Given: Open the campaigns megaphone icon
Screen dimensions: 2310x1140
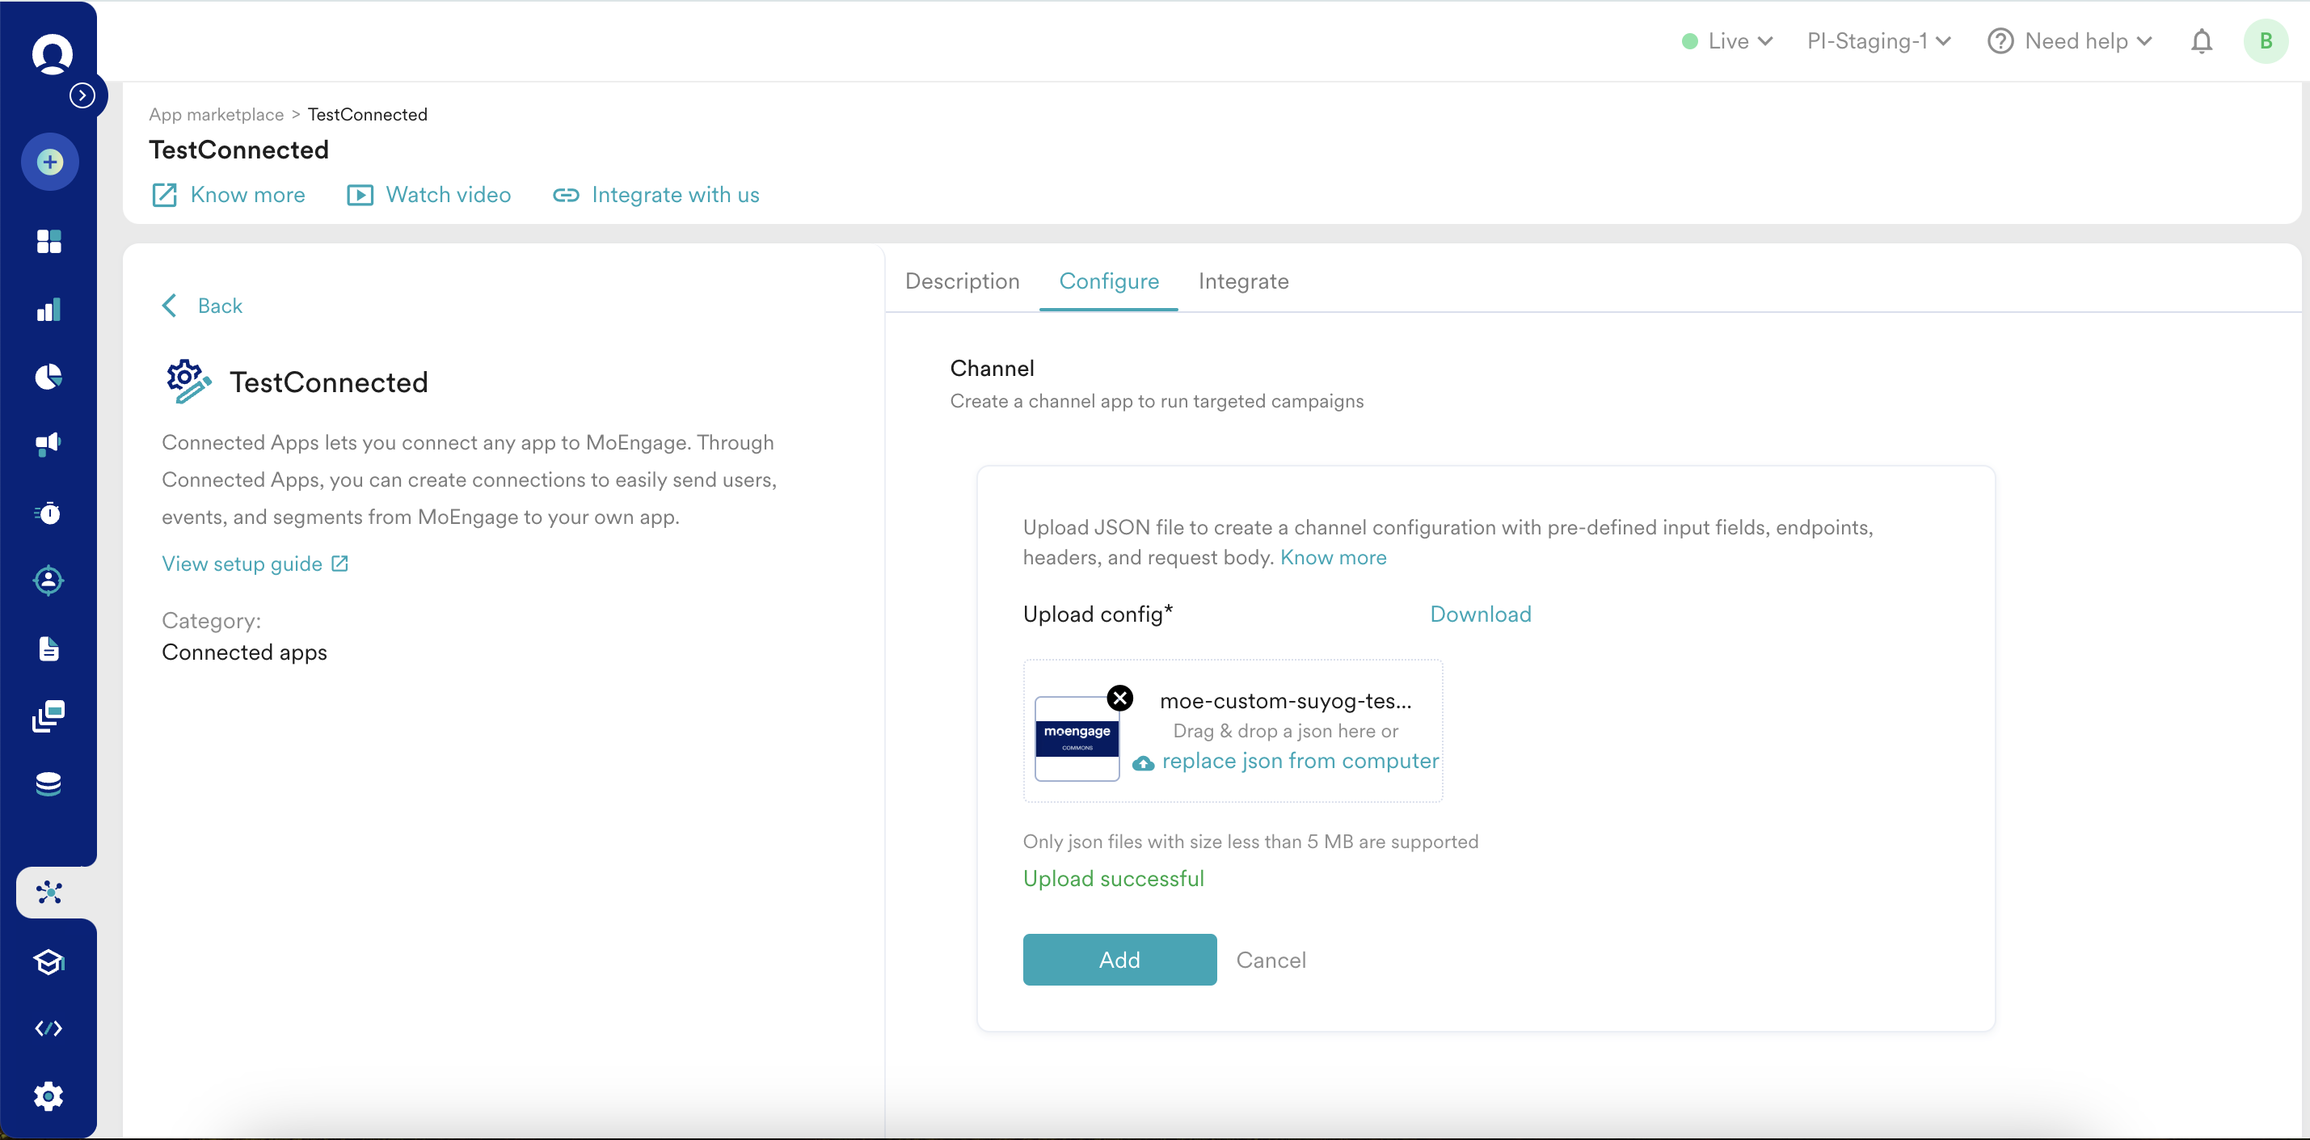Looking at the screenshot, I should 49,444.
